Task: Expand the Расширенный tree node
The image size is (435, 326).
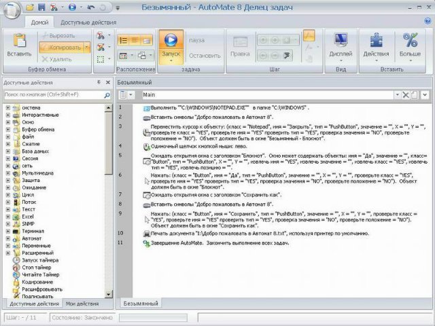Action: [x=8, y=253]
